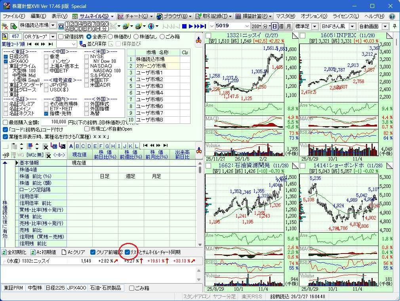Image resolution: width=400 pixels, height=301 pixels.
Task: Select the 日 daily chart period button
Action: coord(275,26)
